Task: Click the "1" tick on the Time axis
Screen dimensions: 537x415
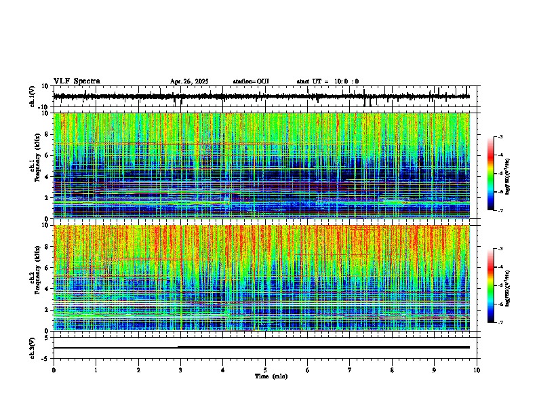Action: 96,370
